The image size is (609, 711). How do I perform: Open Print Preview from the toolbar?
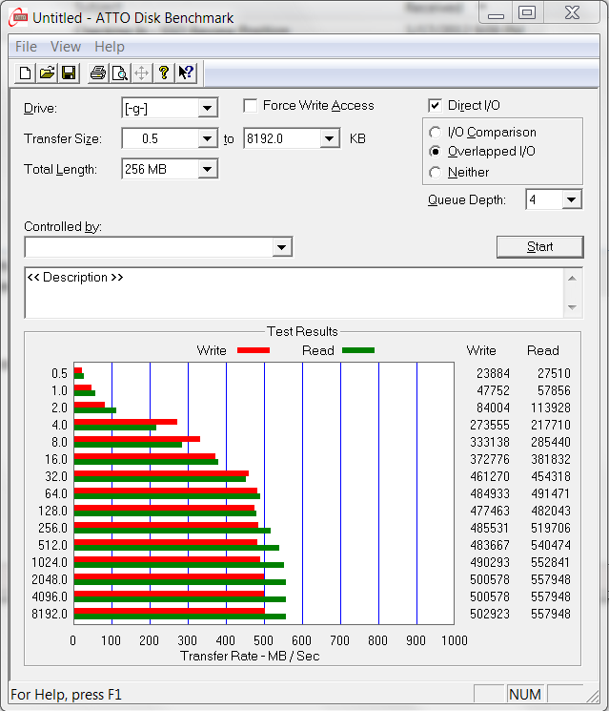click(119, 73)
